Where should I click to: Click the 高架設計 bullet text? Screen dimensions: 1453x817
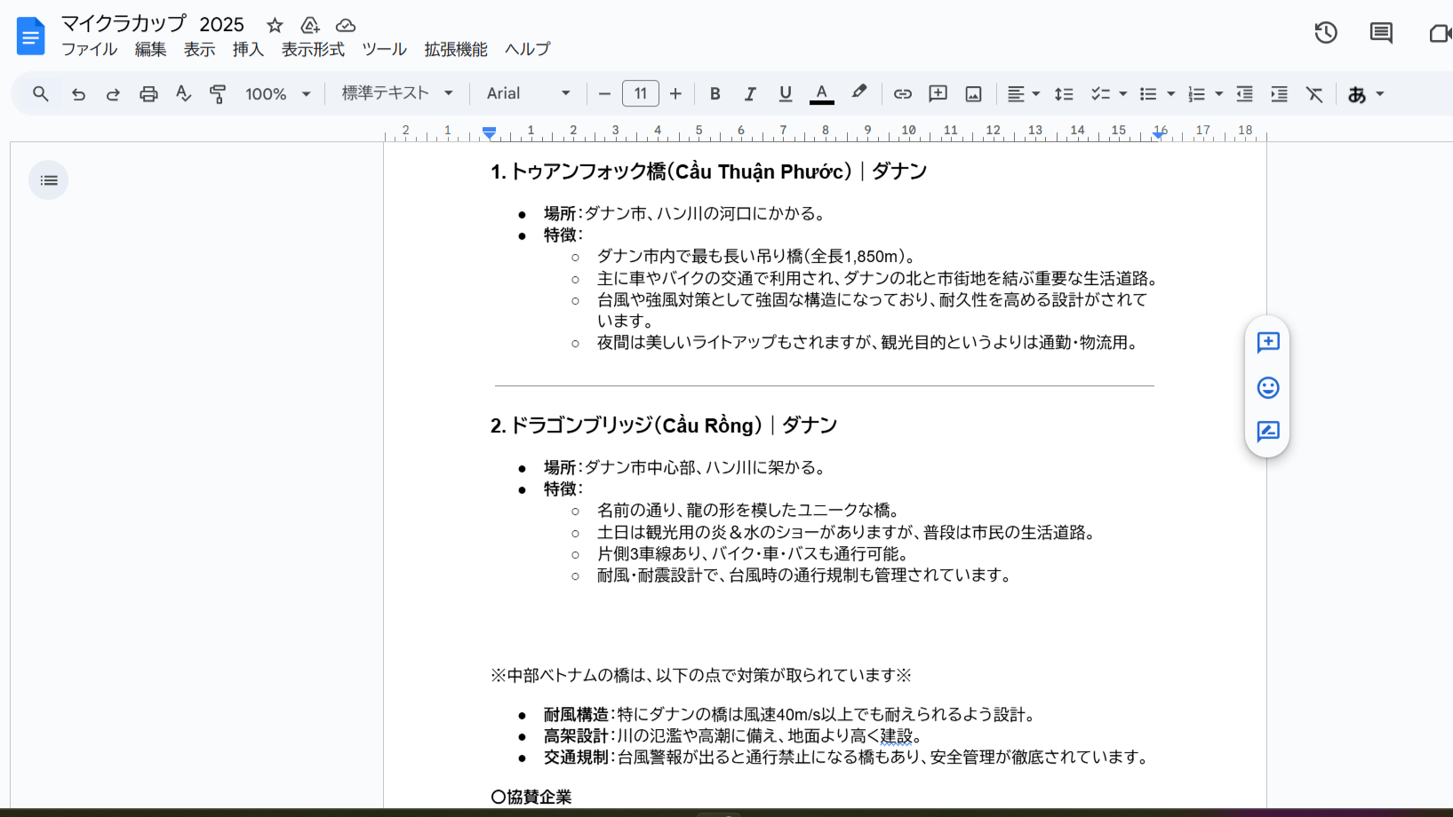pos(733,736)
